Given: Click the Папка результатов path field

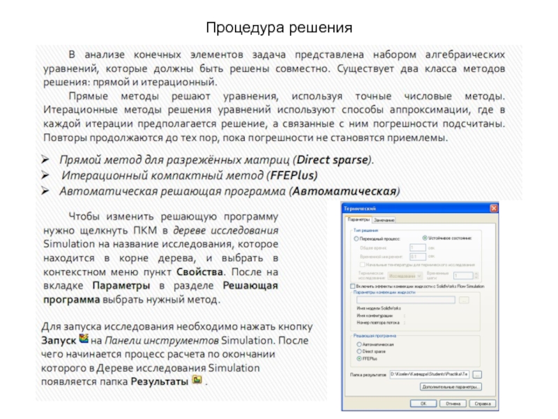Looking at the screenshot, I should coord(430,374).
